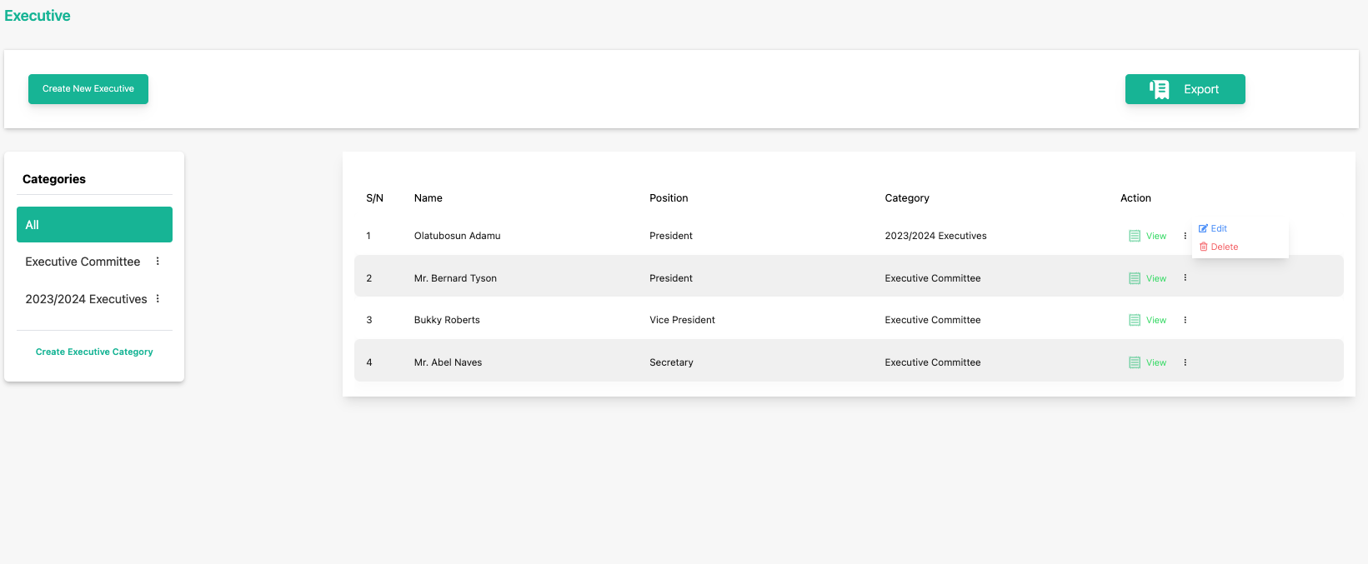The height and width of the screenshot is (564, 1368).
Task: Click Secretary position cell
Action: pos(671,362)
